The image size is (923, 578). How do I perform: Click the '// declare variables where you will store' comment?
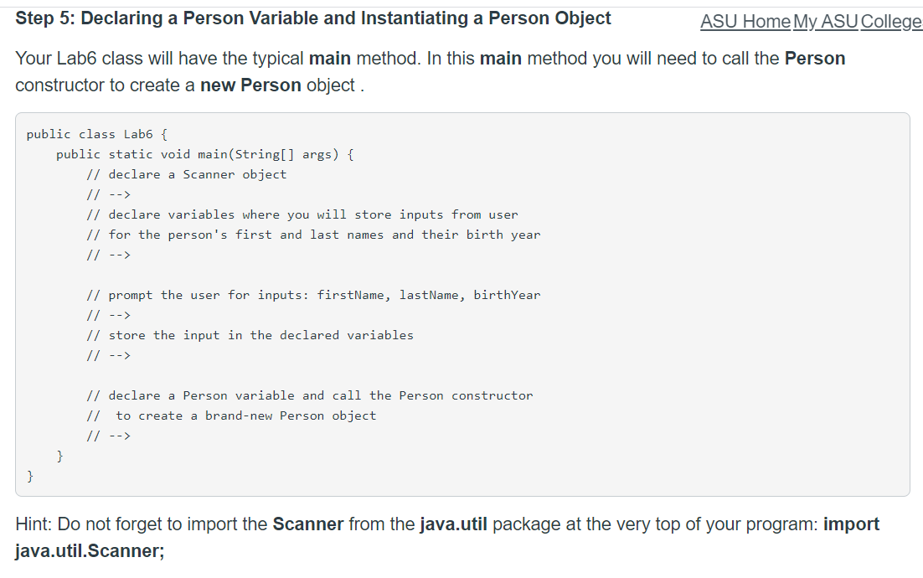(302, 214)
